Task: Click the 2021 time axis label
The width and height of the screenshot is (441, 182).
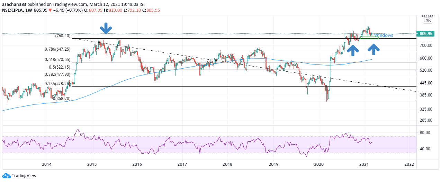Action: coord(364,164)
